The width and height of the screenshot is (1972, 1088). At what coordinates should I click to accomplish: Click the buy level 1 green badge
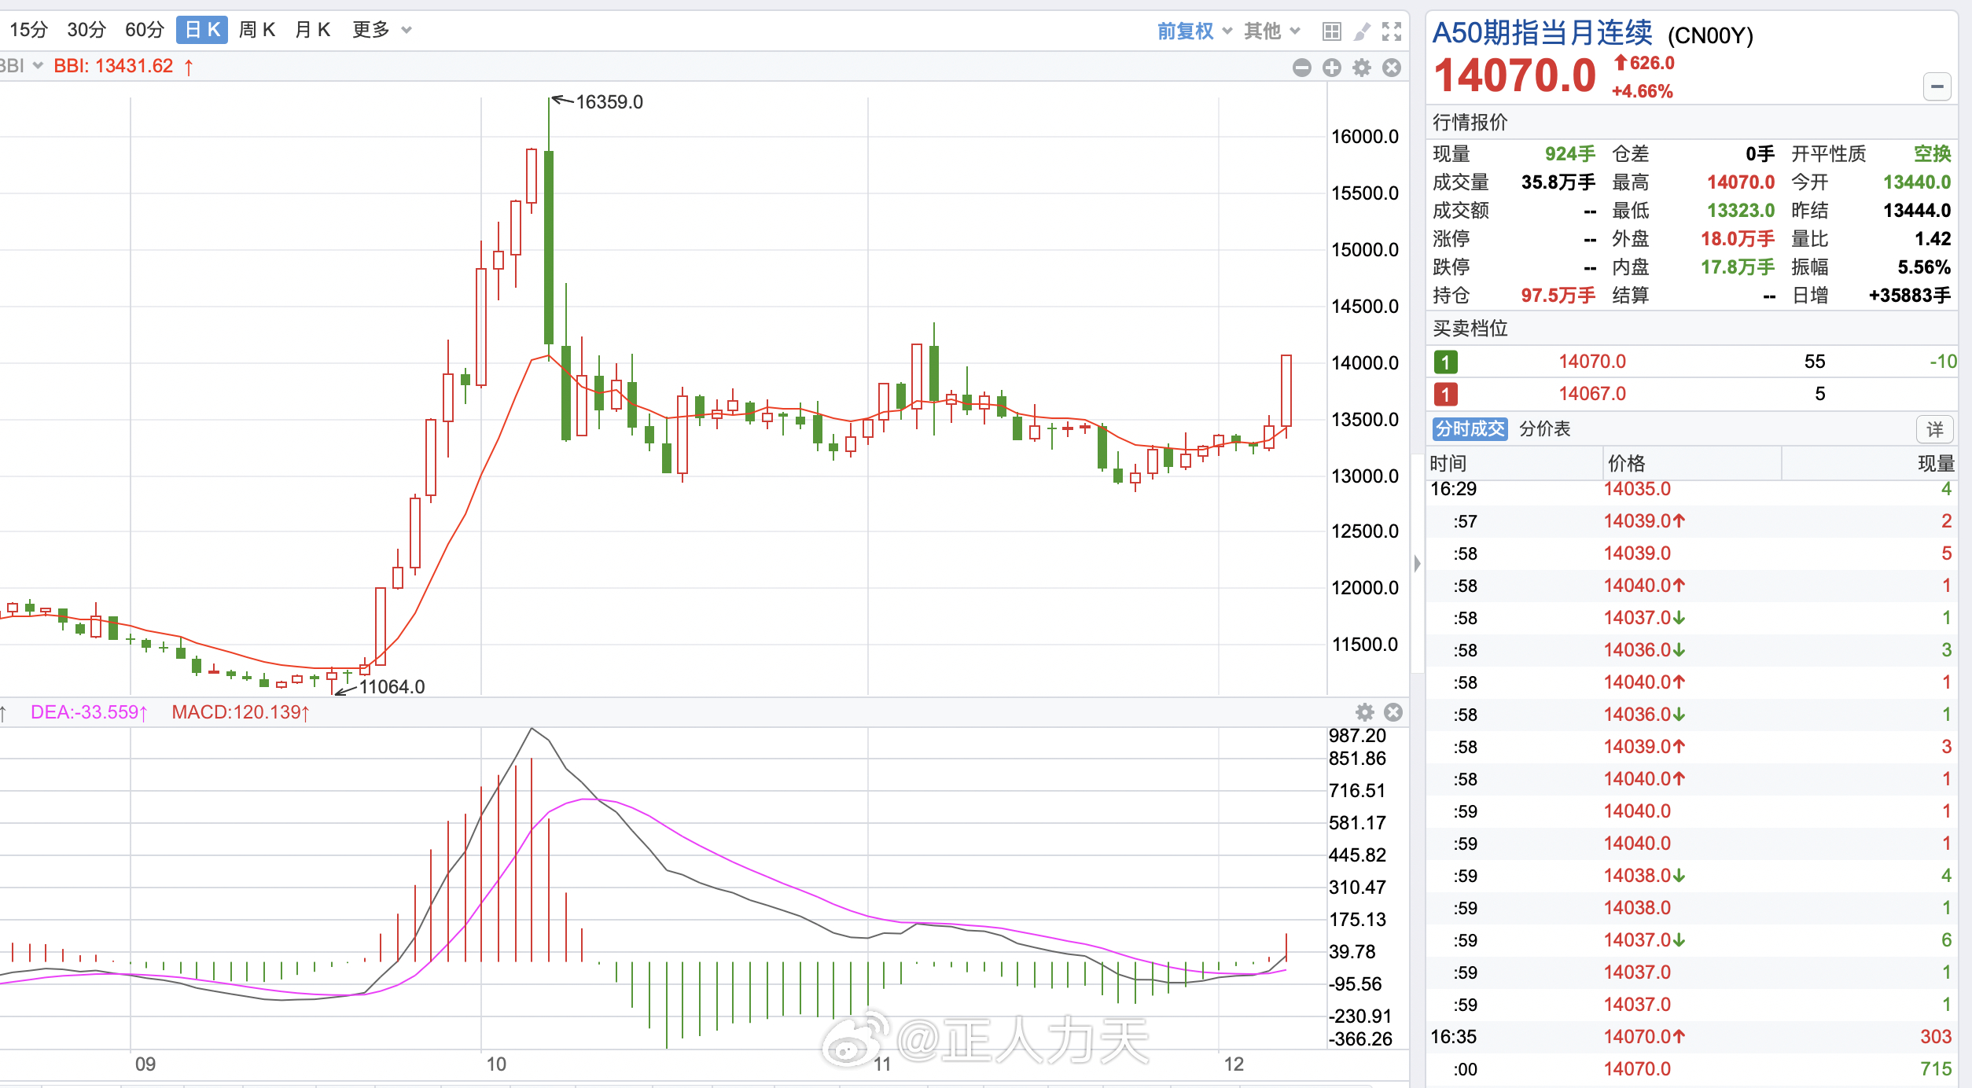pyautogui.click(x=1445, y=362)
